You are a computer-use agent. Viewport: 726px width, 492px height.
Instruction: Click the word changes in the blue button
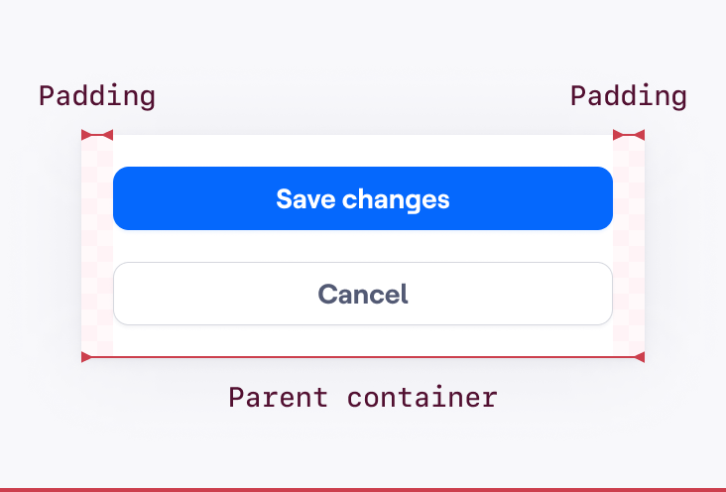coord(396,200)
